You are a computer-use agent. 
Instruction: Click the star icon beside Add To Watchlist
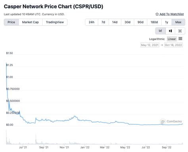click(x=157, y=14)
